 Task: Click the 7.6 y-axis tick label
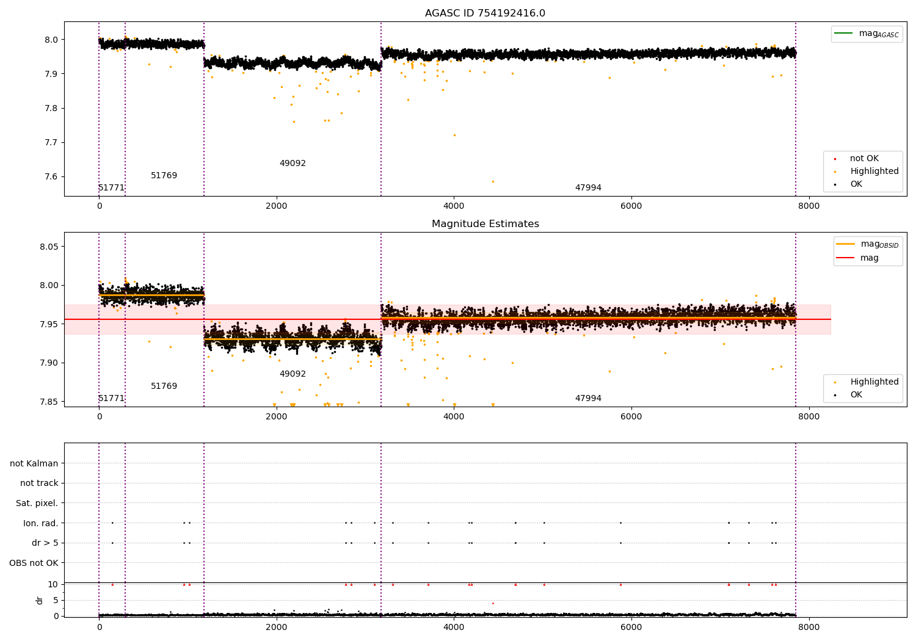point(51,177)
